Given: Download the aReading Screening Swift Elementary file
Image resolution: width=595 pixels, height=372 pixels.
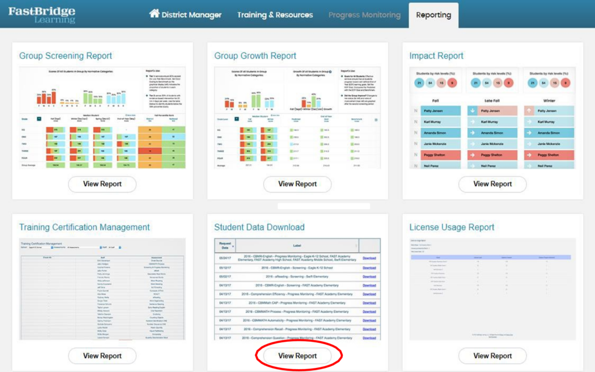Looking at the screenshot, I should (x=370, y=277).
